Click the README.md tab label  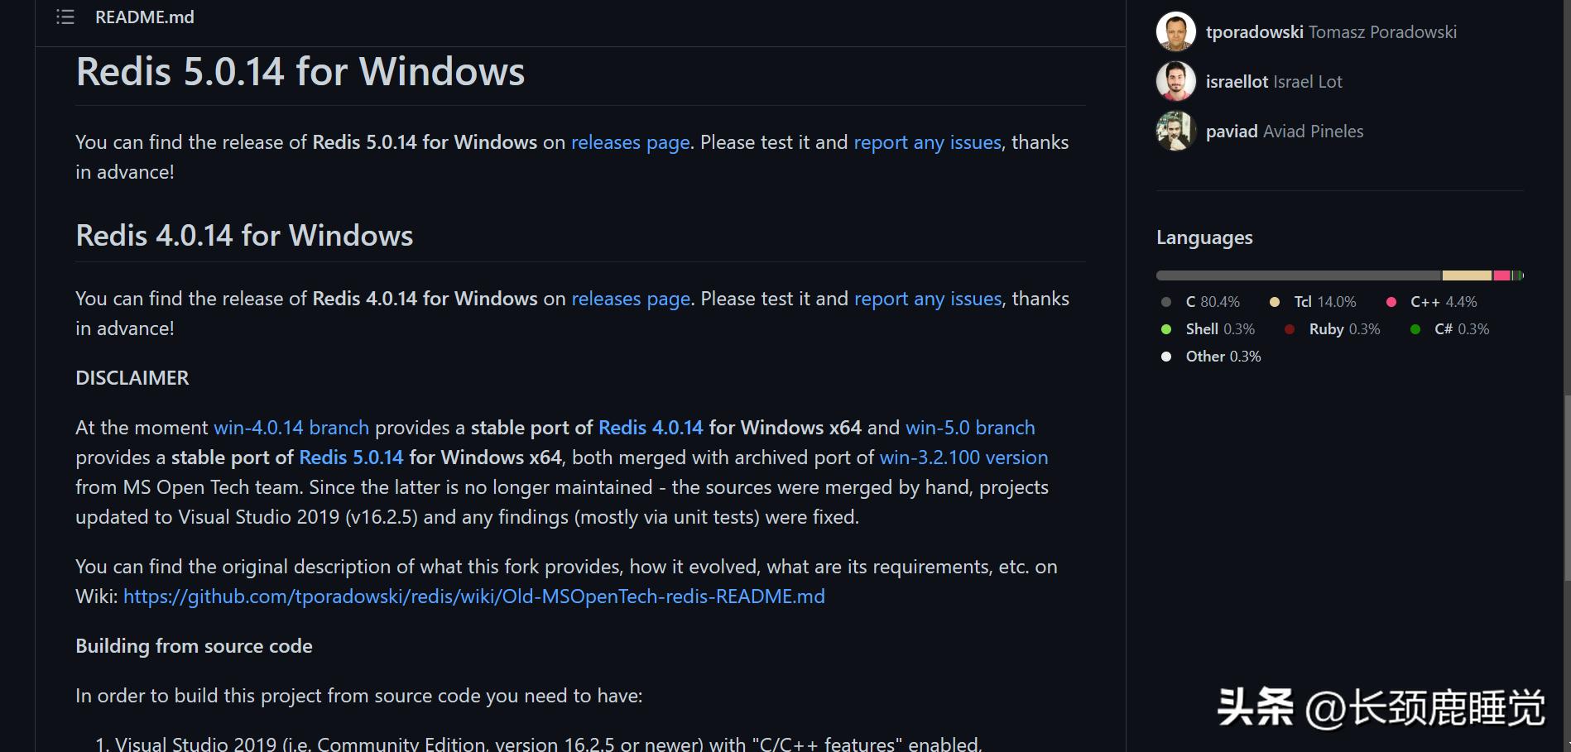(144, 17)
